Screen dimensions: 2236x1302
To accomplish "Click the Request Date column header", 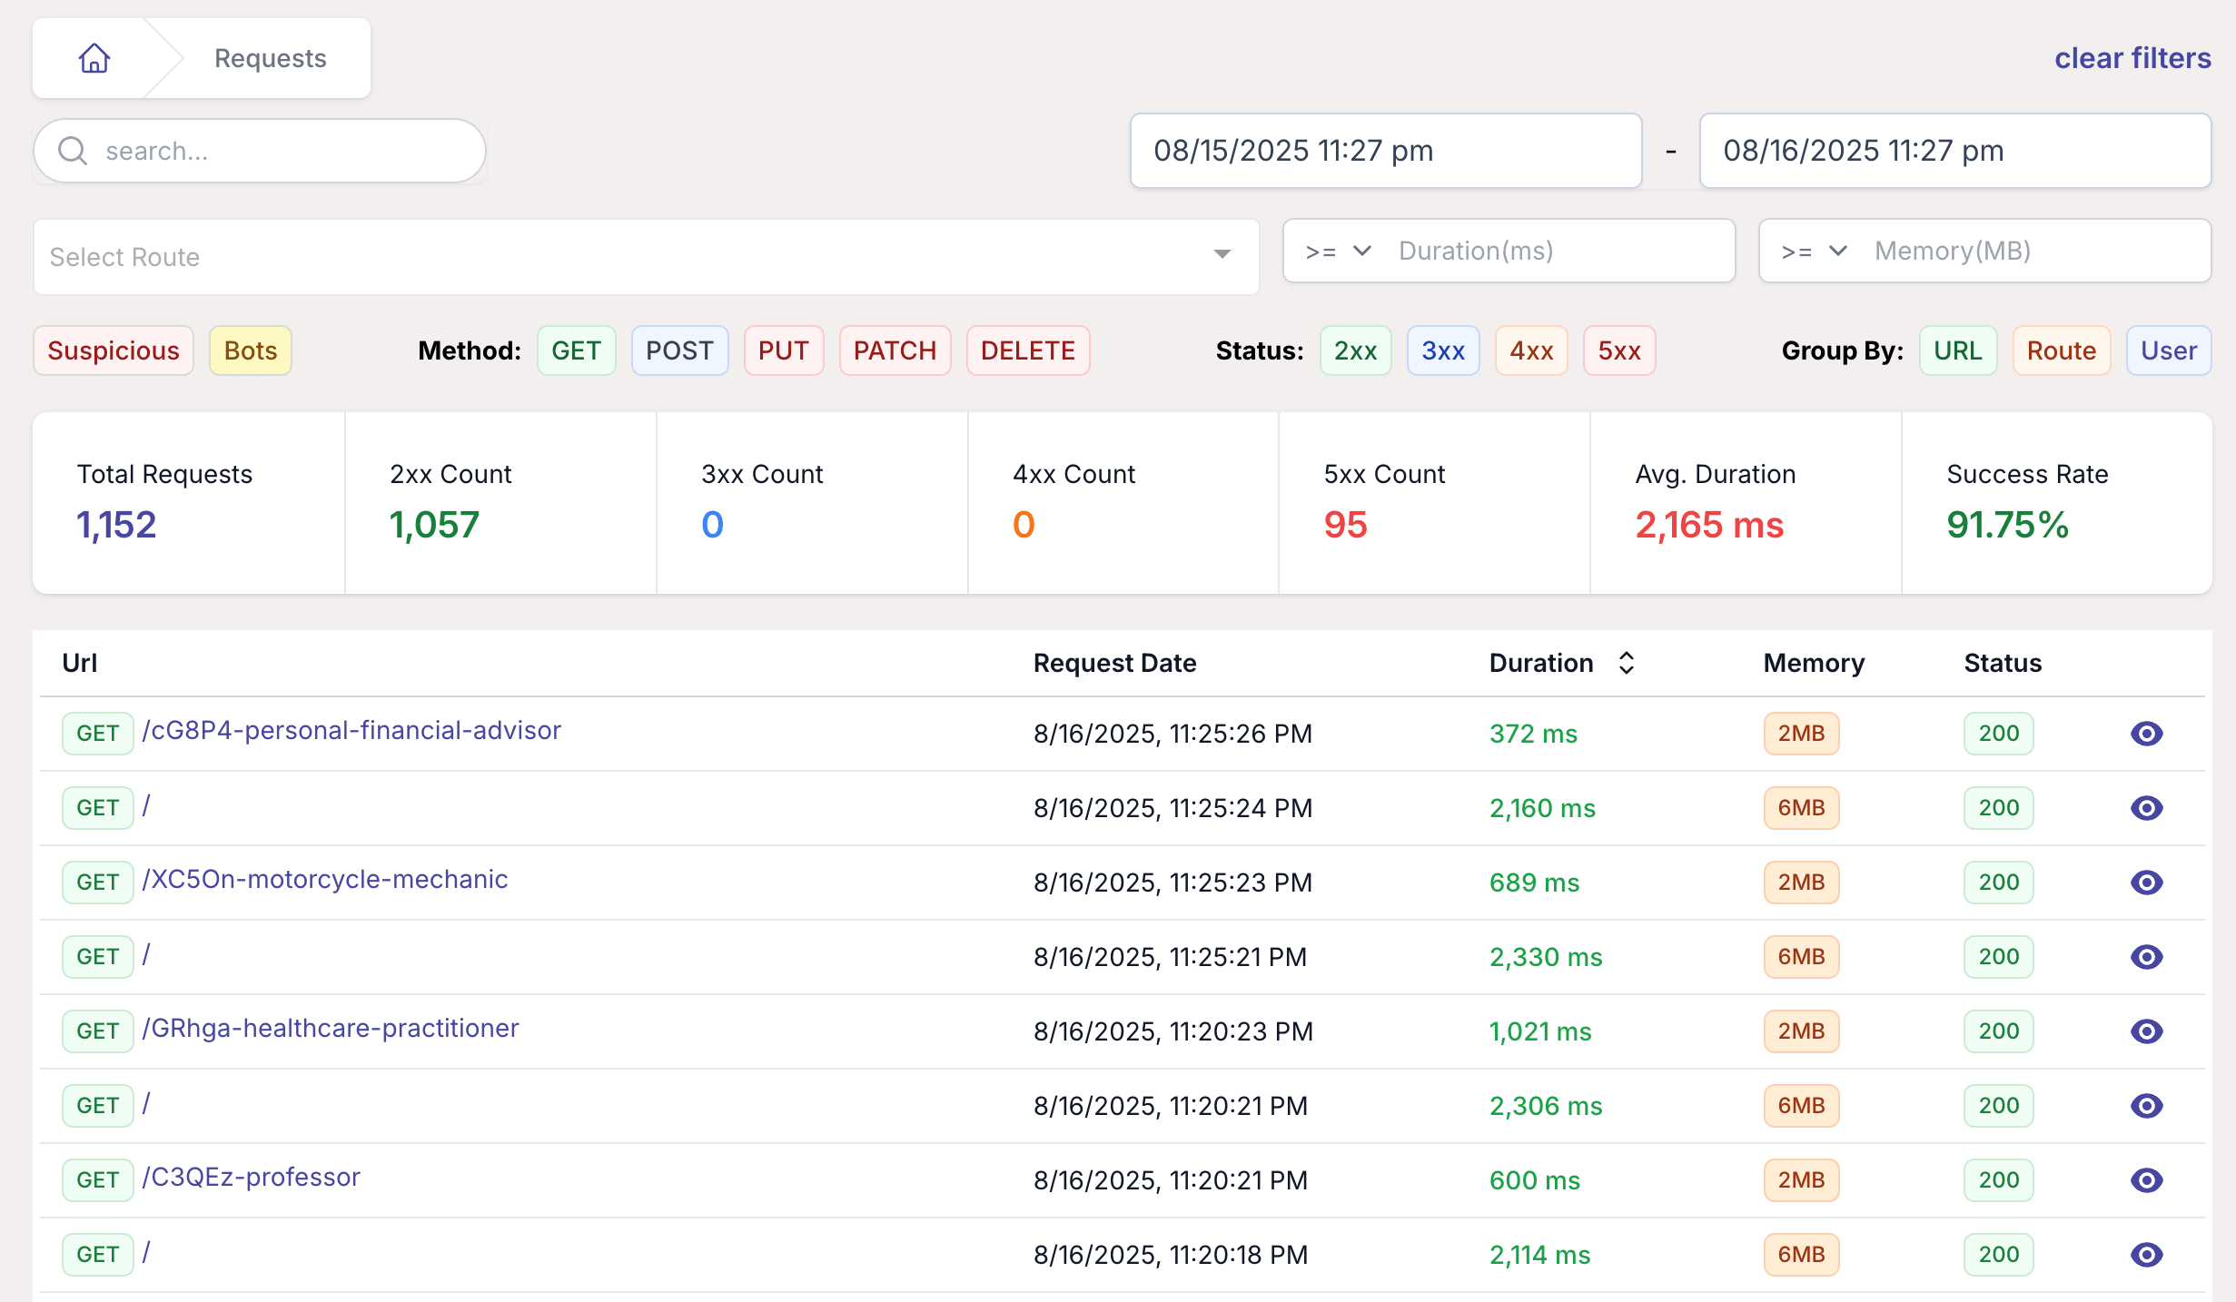I will point(1115,663).
